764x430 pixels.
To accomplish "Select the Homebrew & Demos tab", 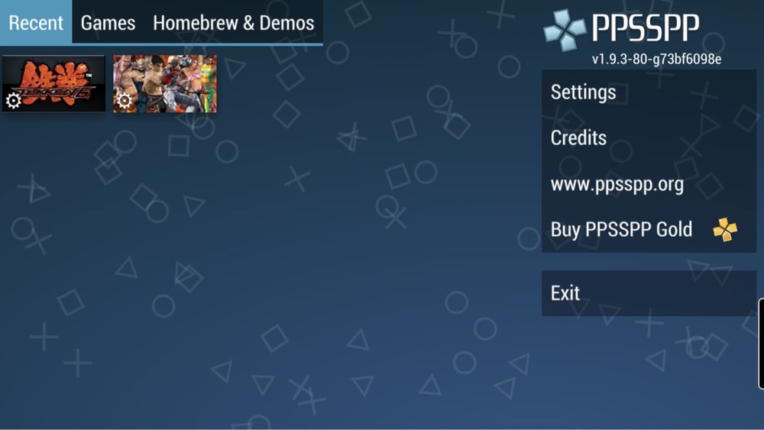I will pos(233,22).
